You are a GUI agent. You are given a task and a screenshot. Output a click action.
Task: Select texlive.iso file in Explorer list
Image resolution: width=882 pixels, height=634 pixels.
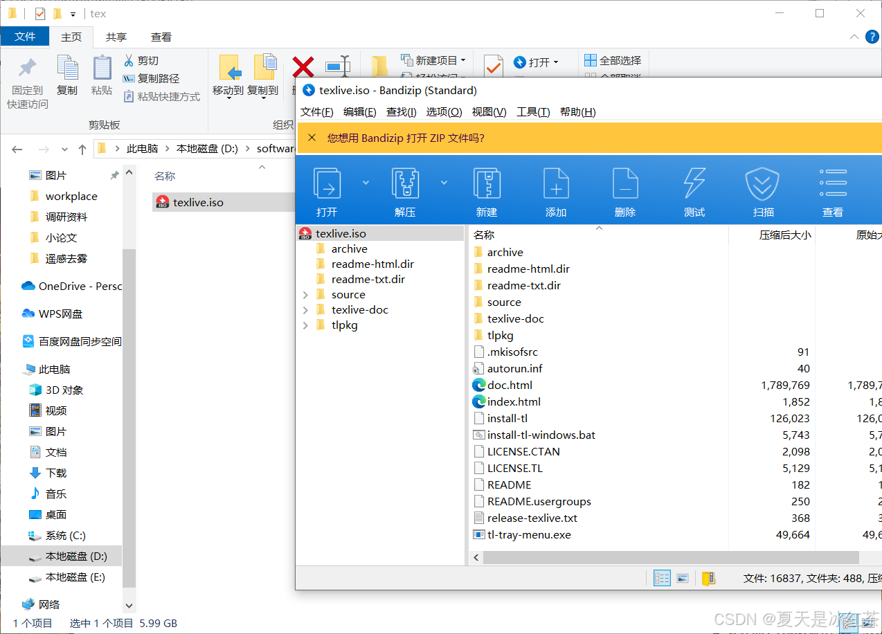pos(198,202)
